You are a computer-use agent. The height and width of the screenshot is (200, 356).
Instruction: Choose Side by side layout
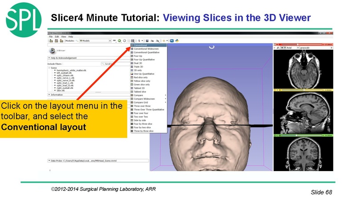[x=149, y=120]
